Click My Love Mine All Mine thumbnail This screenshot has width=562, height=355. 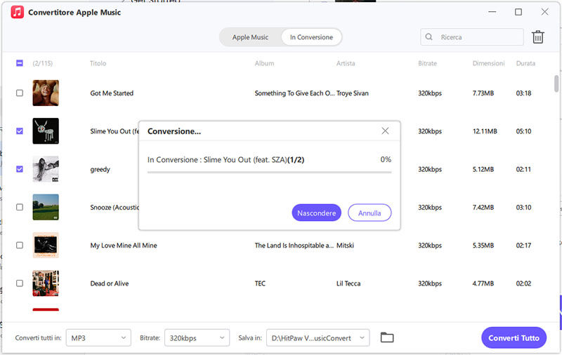(46, 245)
